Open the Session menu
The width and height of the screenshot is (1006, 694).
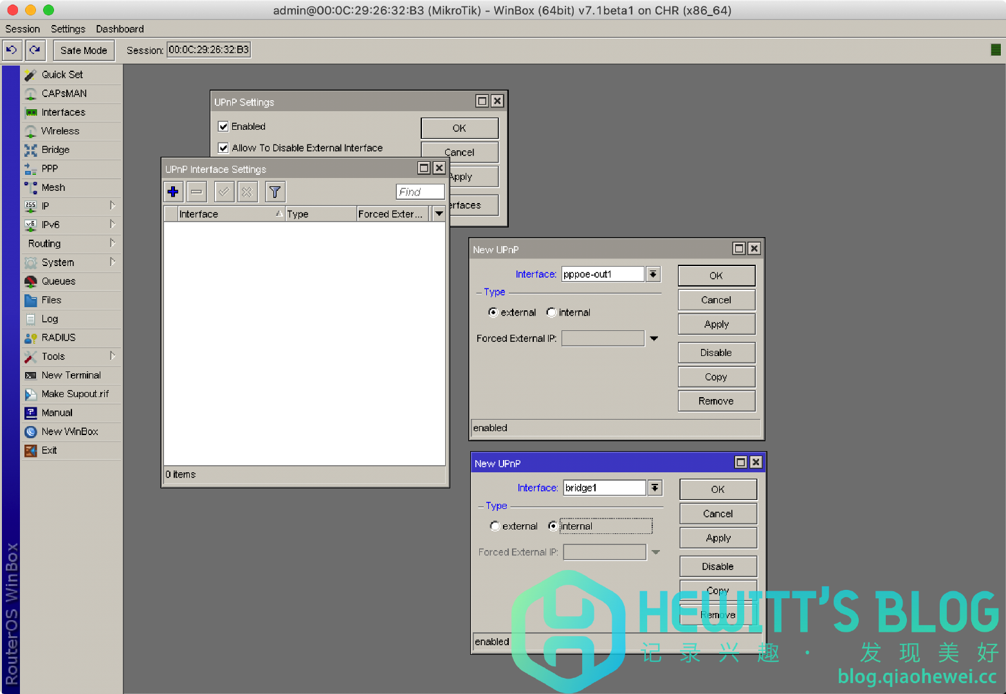coord(23,28)
